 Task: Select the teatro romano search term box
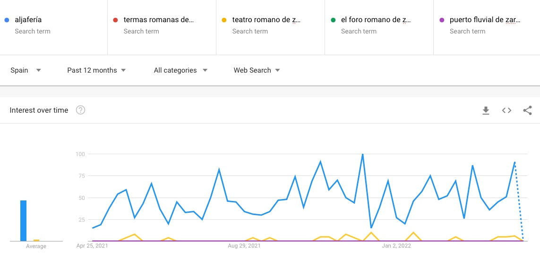(x=270, y=26)
